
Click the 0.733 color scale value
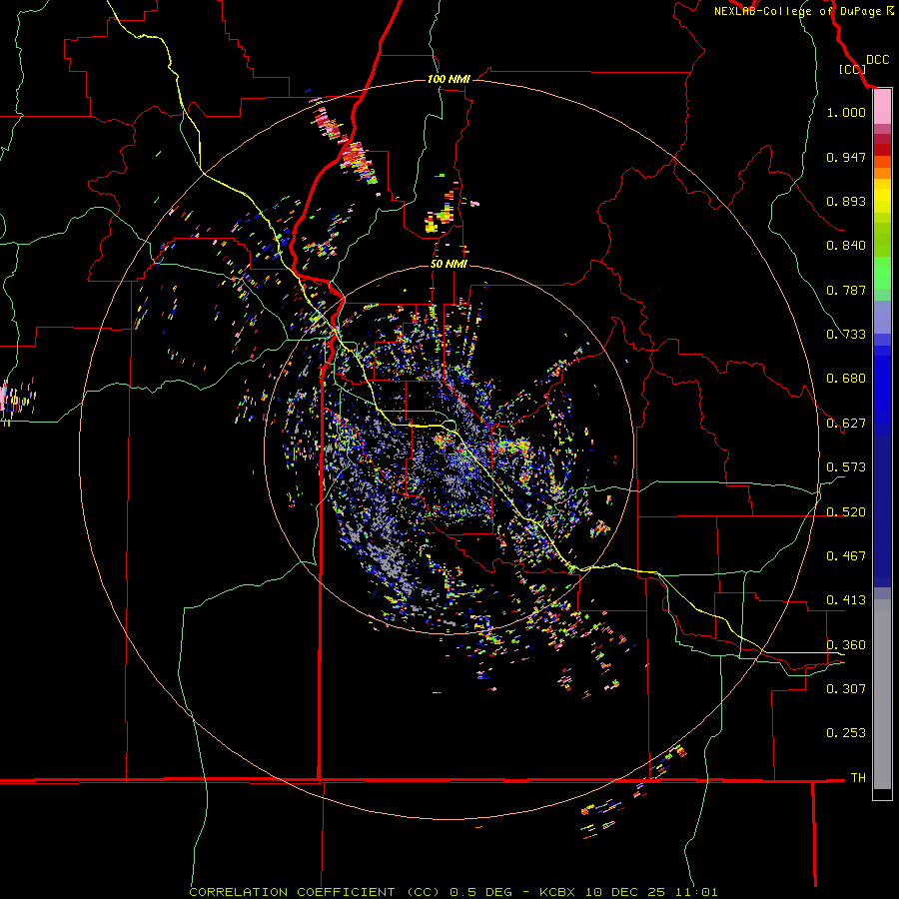click(x=846, y=335)
